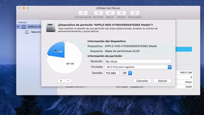
Task: Remove the partition with the minus button
Action: click(x=68, y=81)
